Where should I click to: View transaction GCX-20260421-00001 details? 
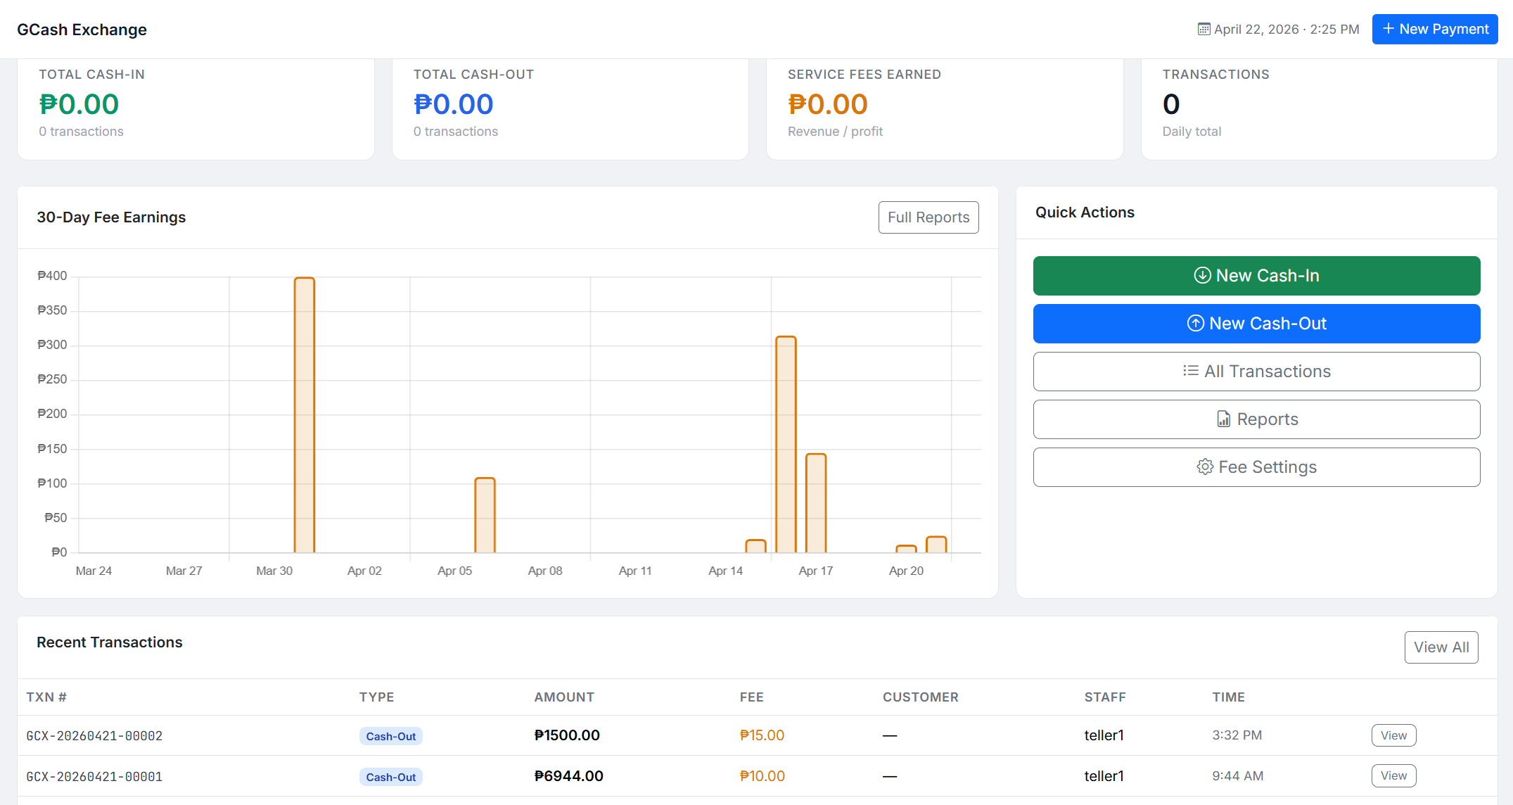click(x=1393, y=775)
